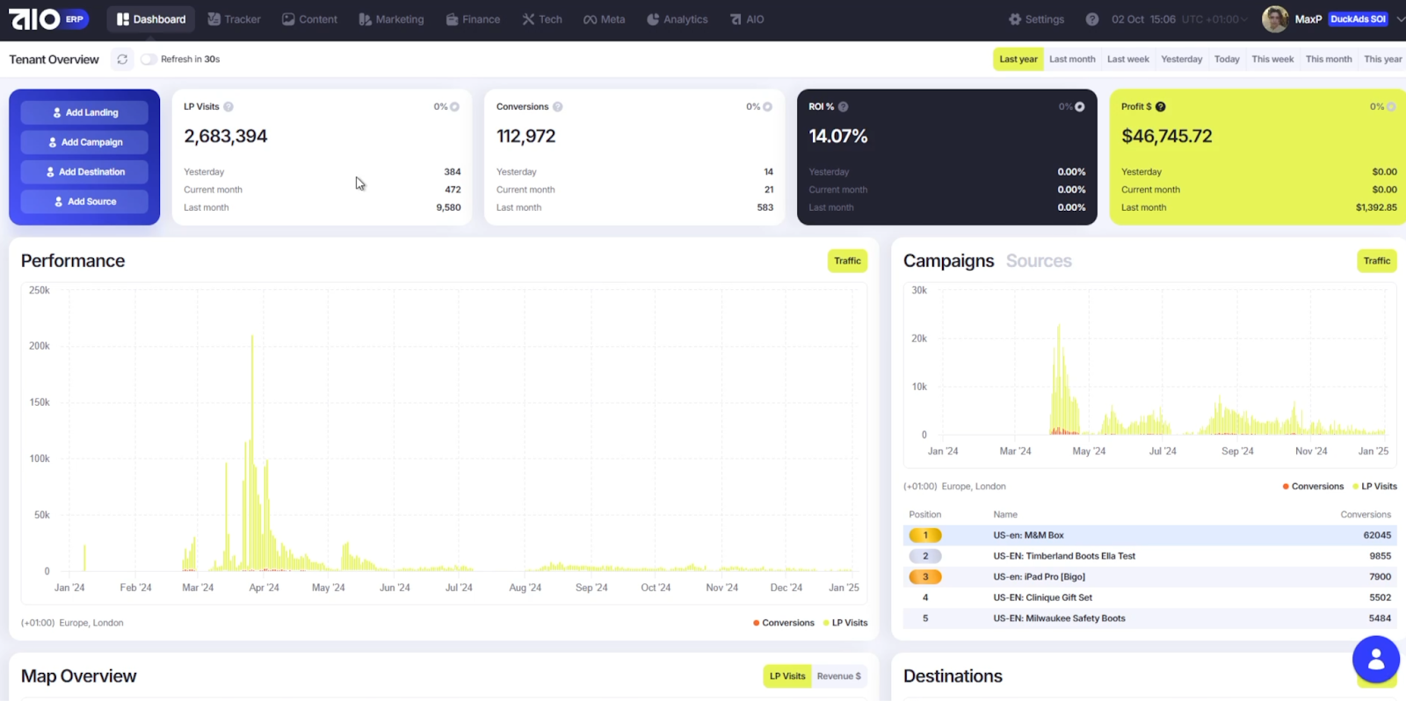Screen dimensions: 1406x701
Task: Enable the Refresh in 30s toggle
Action: (149, 60)
